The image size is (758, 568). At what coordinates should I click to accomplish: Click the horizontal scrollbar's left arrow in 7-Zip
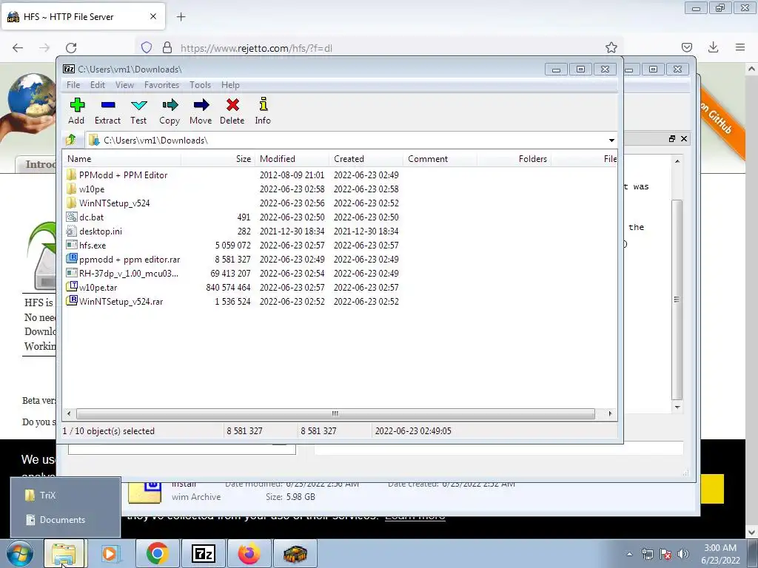[69, 413]
